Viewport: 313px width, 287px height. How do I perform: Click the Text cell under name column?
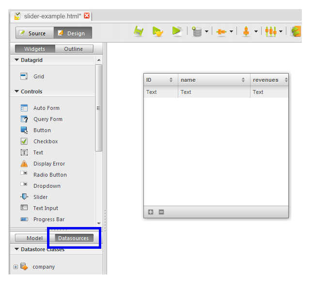click(214, 92)
